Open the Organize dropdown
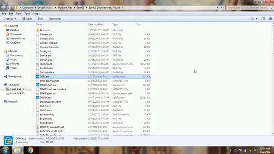This screenshot has height=154, width=274. pyautogui.click(x=9, y=19)
